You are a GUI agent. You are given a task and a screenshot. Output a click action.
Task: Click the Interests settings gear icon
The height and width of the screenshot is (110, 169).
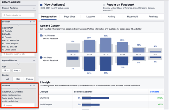pos(31,86)
